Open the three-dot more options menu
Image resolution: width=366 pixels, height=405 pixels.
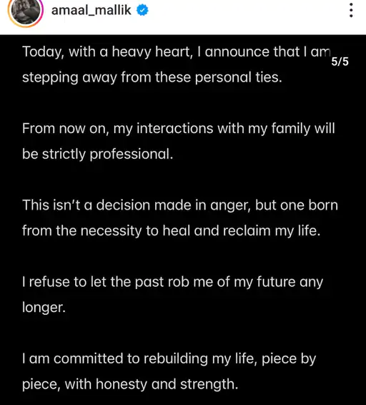click(x=351, y=10)
